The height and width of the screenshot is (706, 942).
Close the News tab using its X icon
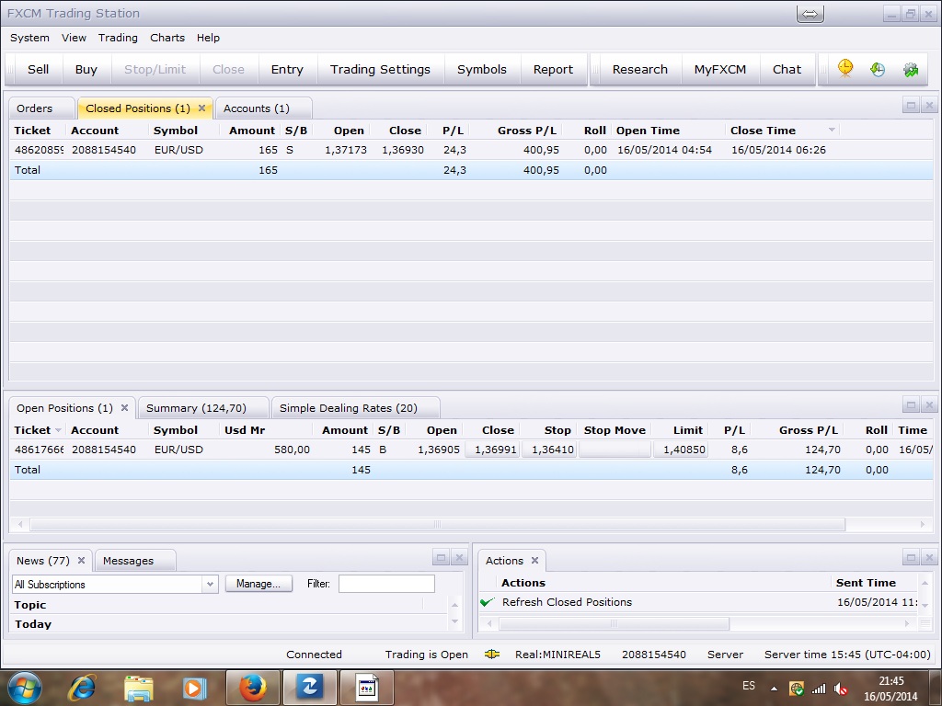tap(81, 561)
